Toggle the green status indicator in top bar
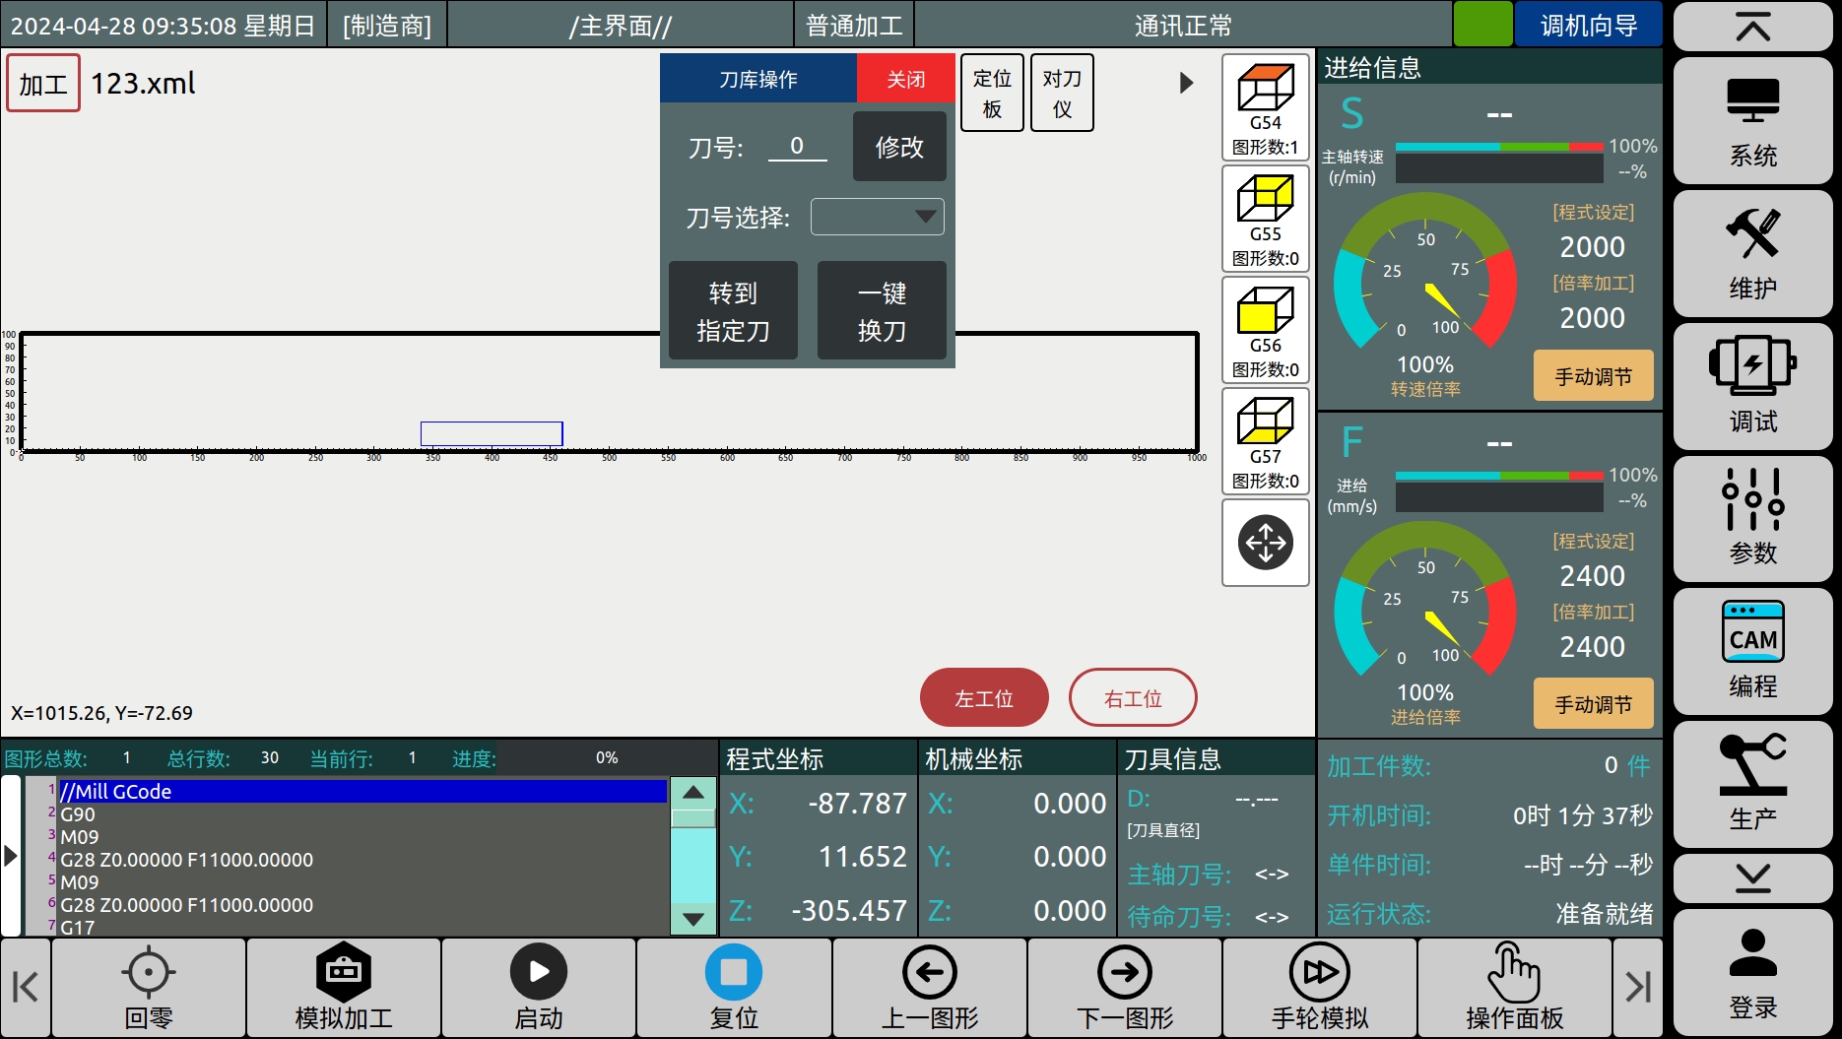This screenshot has width=1842, height=1039. (1481, 25)
